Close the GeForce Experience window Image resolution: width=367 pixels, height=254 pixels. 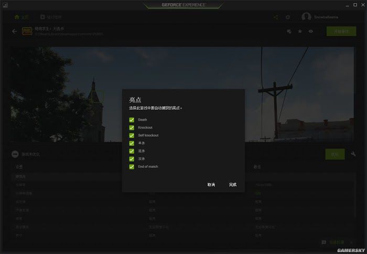tap(363, 5)
